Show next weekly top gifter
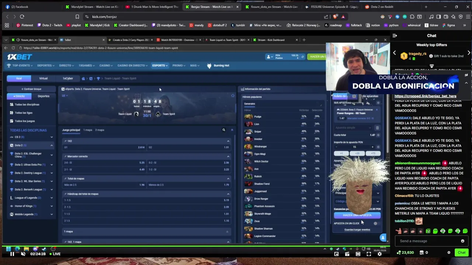472x265 pixels. (x=469, y=53)
